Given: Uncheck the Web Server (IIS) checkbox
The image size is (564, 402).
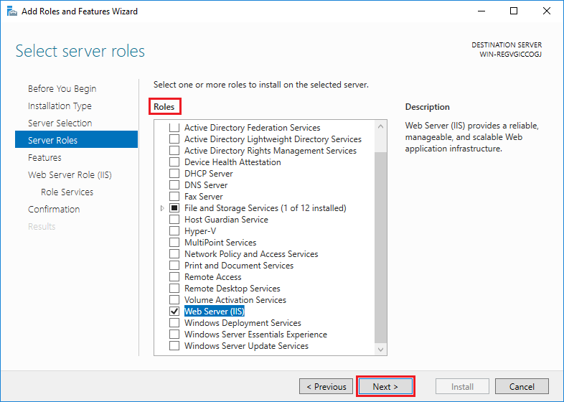Looking at the screenshot, I should [x=174, y=312].
